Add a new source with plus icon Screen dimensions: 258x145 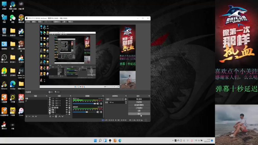[50, 116]
